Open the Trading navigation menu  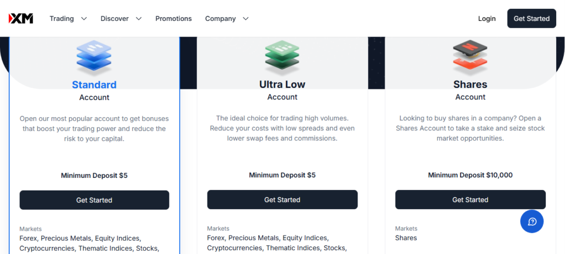click(62, 19)
